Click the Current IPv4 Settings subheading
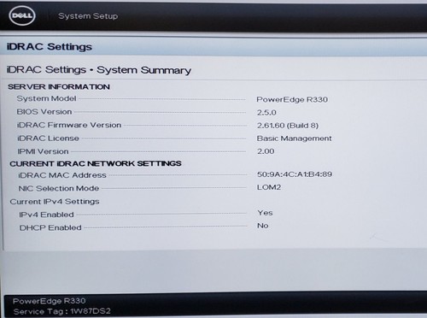 pyautogui.click(x=55, y=202)
